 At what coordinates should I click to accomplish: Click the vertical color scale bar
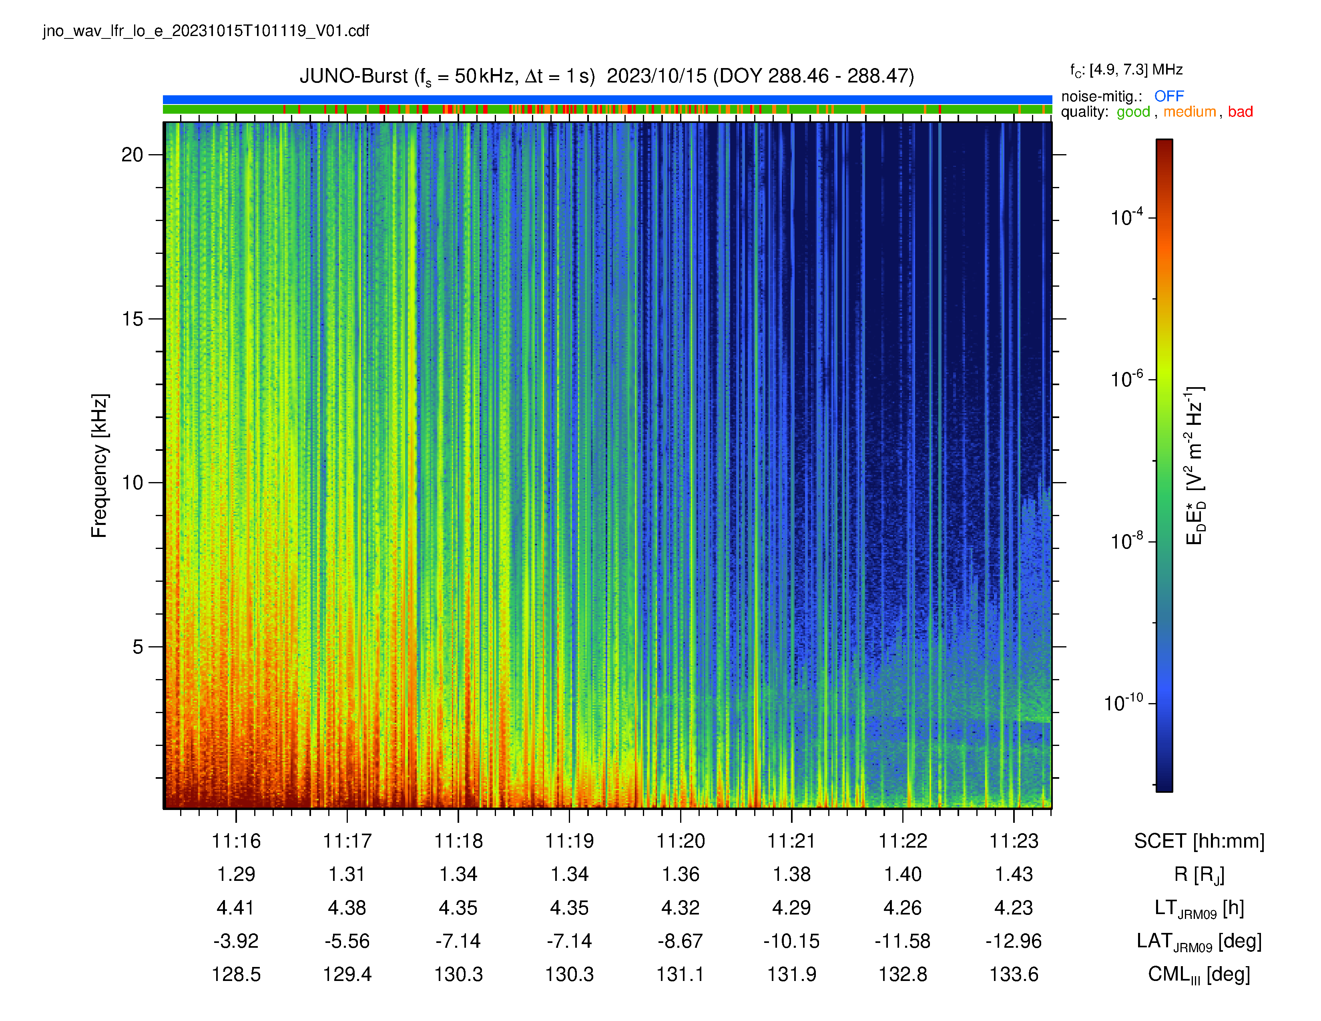1164,465
